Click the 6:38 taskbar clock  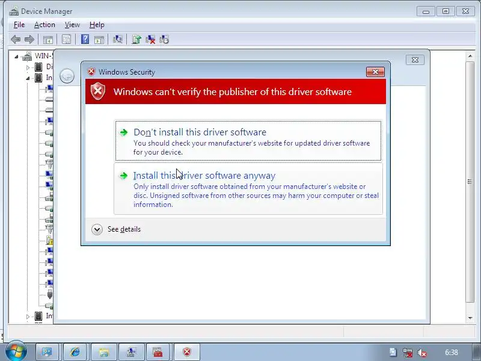[452, 353]
